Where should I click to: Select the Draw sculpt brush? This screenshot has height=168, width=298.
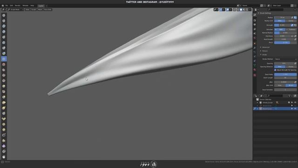pyautogui.click(x=4, y=15)
